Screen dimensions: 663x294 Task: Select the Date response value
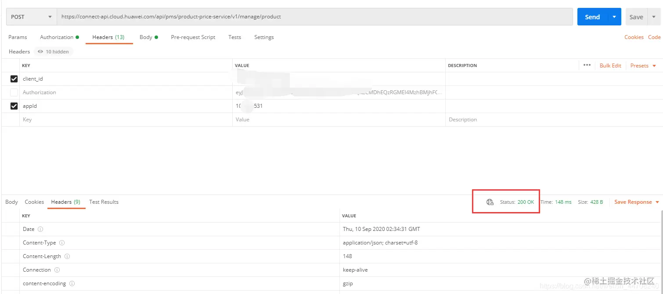pos(381,229)
